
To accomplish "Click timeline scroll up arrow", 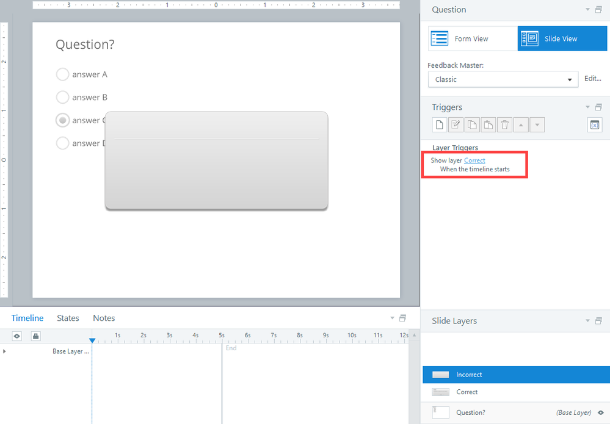I will point(415,335).
